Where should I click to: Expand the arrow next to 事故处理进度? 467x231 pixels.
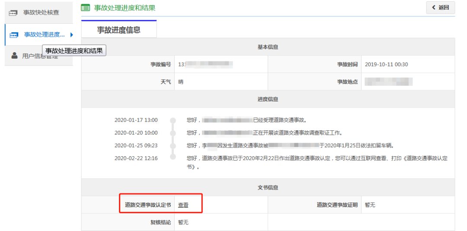click(x=71, y=35)
